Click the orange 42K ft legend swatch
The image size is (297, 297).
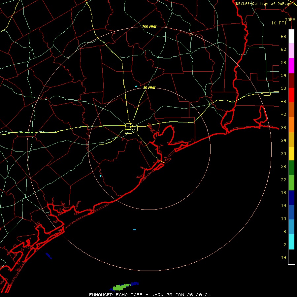point(291,125)
